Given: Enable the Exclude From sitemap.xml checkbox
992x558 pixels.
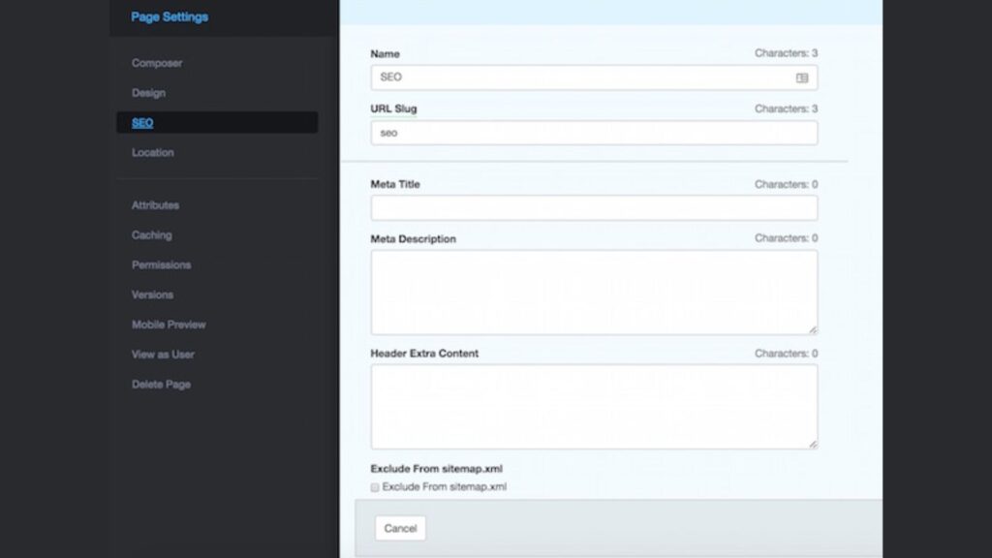Looking at the screenshot, I should [x=375, y=487].
